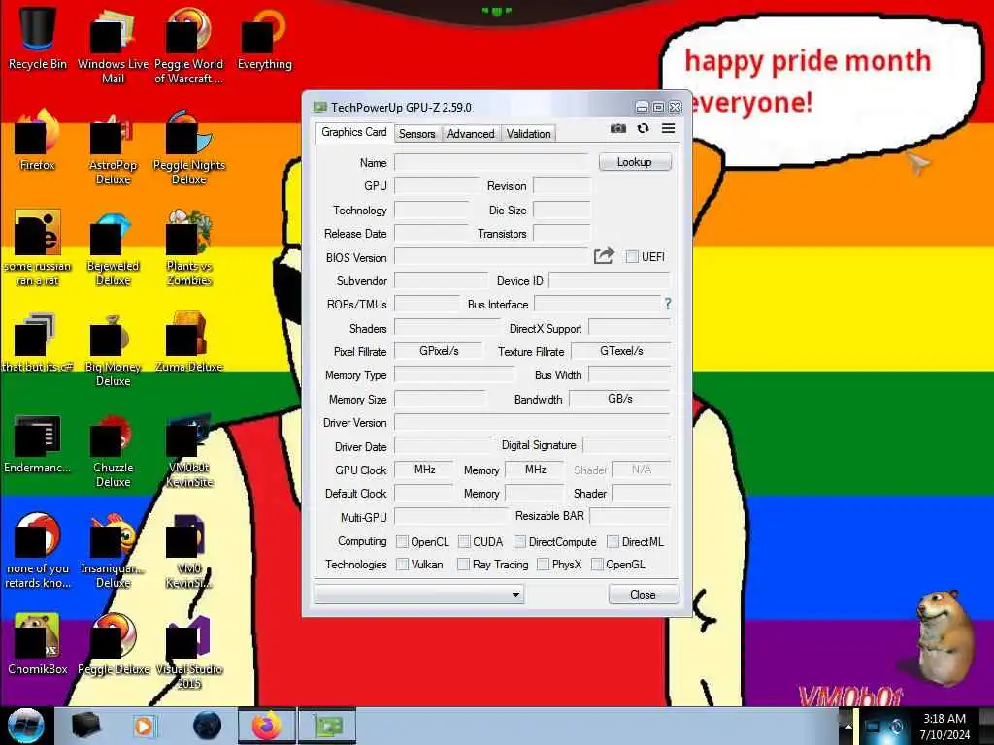Toggle the DirectCompute checkbox

[520, 541]
